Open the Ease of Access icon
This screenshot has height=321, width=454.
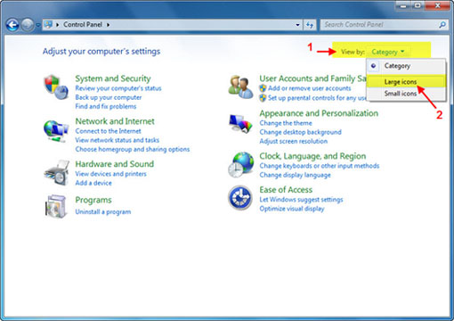(240, 198)
